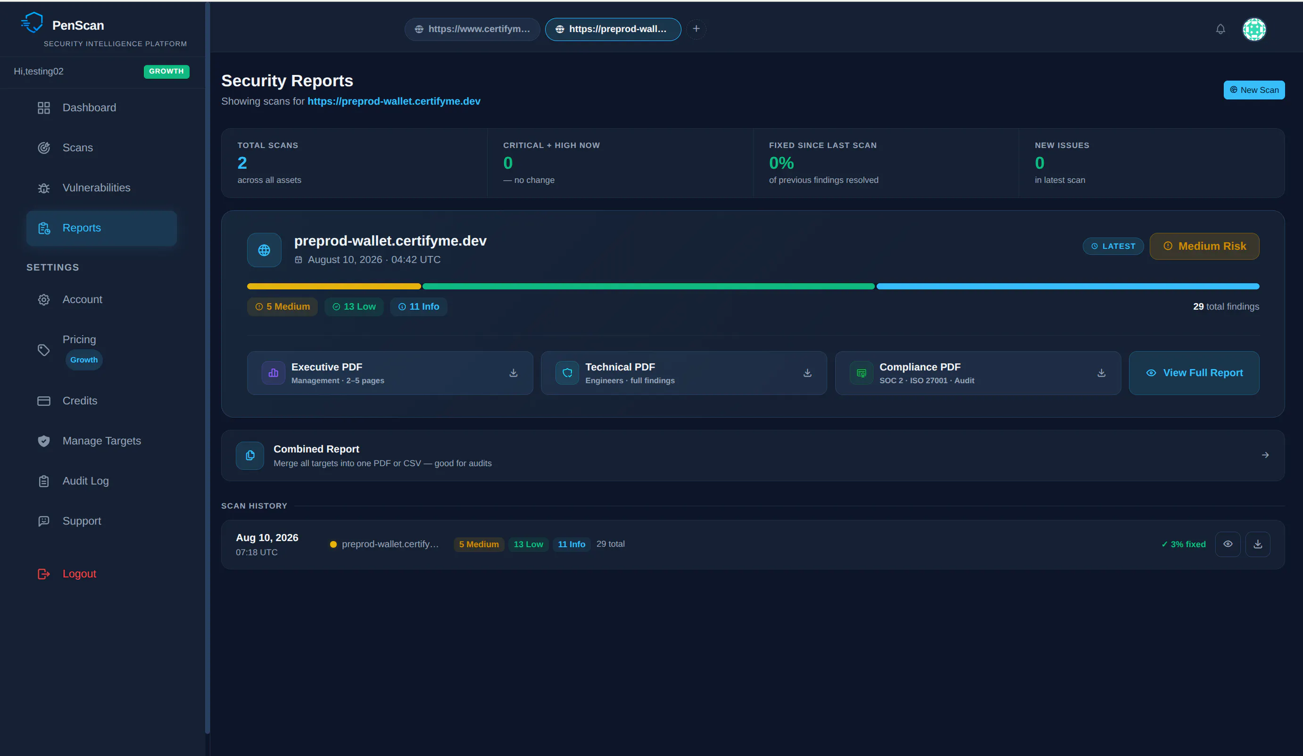Select the https://preprod-wall... target tab
The width and height of the screenshot is (1303, 756).
[x=613, y=29]
